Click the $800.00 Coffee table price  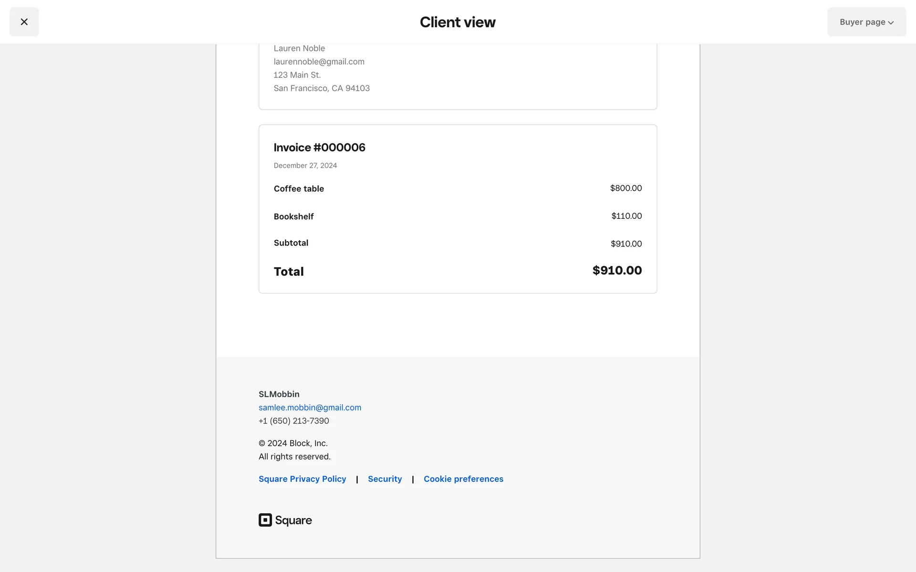[625, 188]
